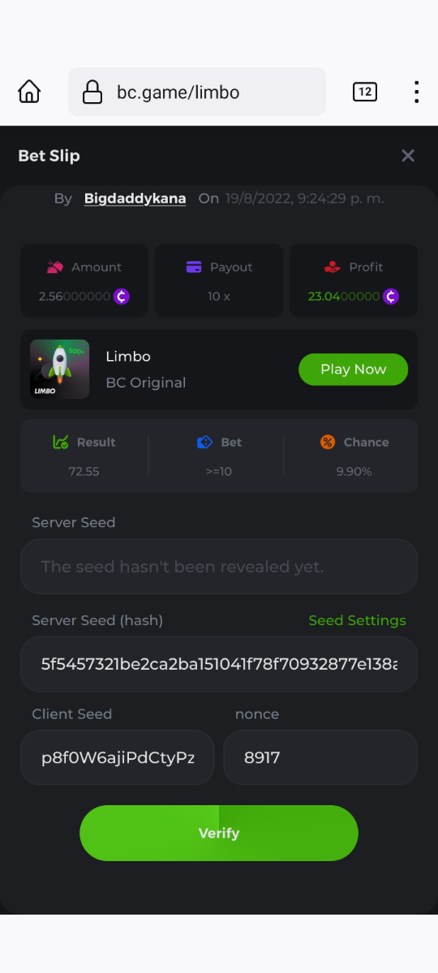Image resolution: width=438 pixels, height=973 pixels.
Task: Click the Play Now button
Action: click(354, 369)
